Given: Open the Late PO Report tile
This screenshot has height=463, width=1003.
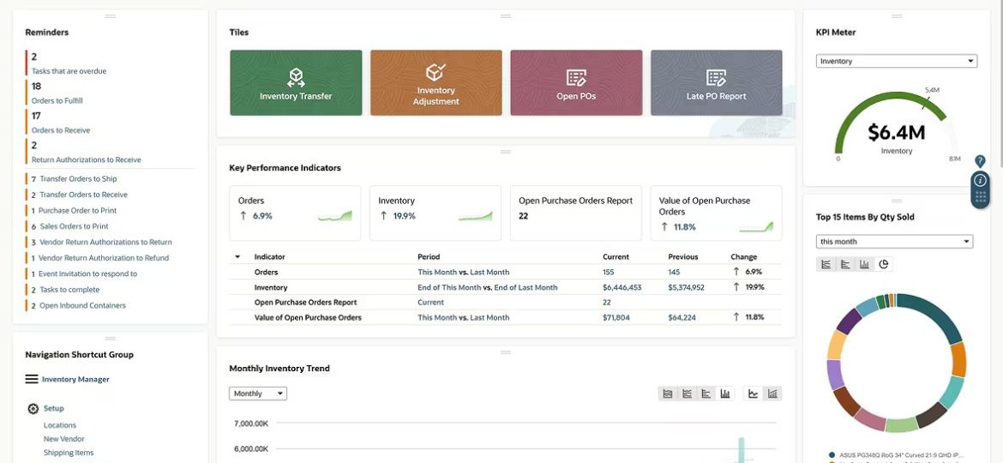Looking at the screenshot, I should point(716,82).
